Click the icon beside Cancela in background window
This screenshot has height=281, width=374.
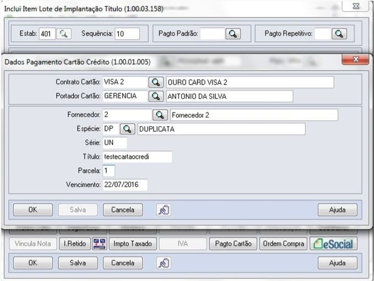(x=164, y=263)
